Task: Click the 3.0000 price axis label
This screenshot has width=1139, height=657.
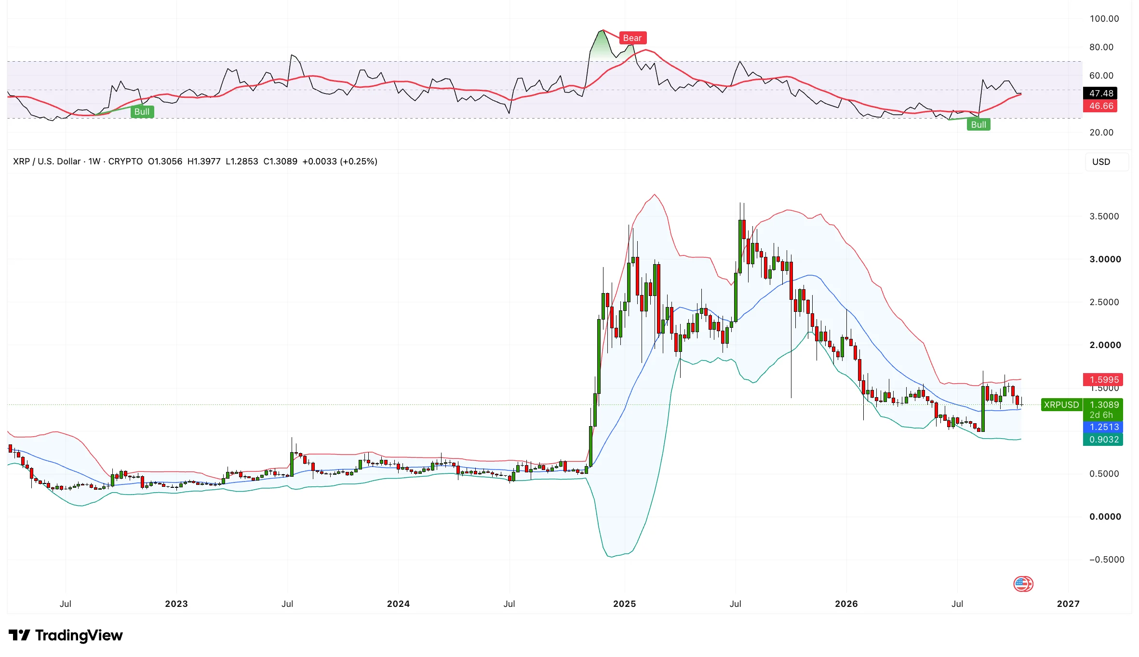Action: (x=1105, y=259)
